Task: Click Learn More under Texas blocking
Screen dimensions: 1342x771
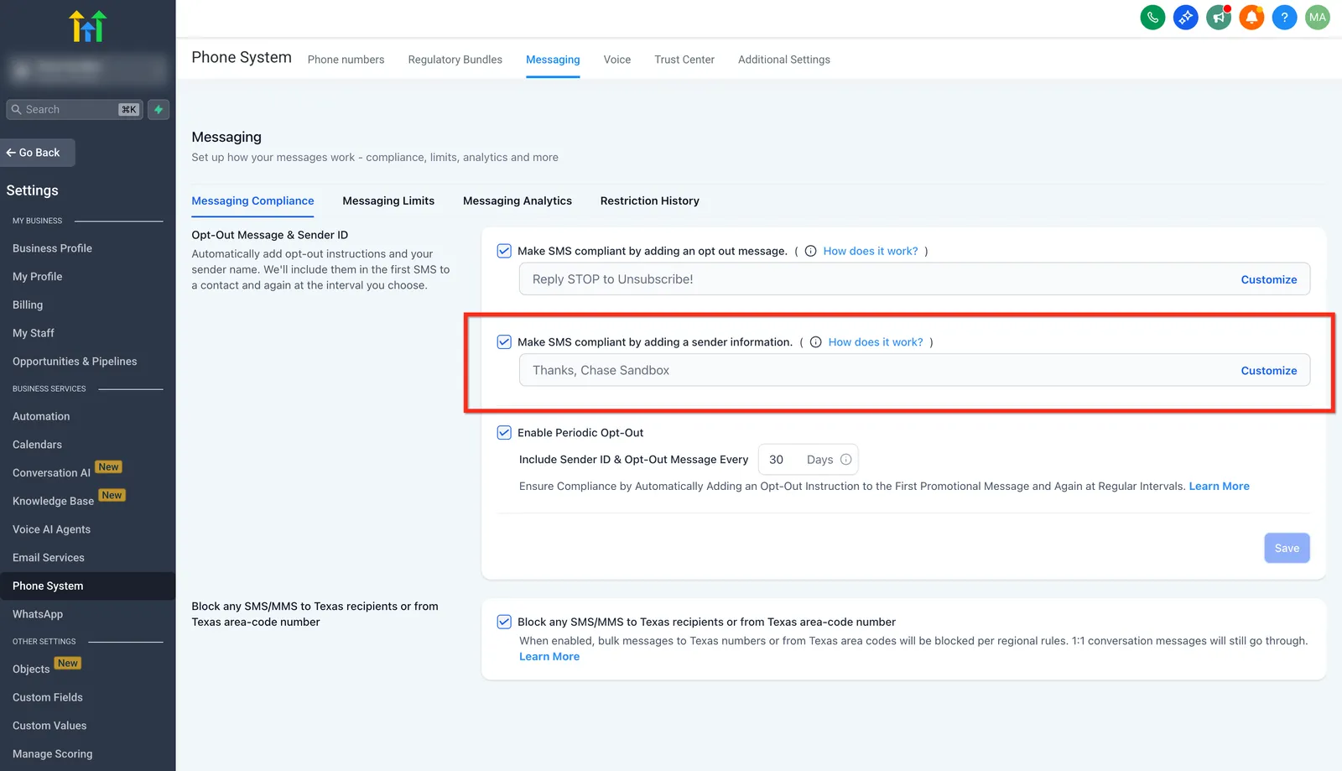Action: 549,657
